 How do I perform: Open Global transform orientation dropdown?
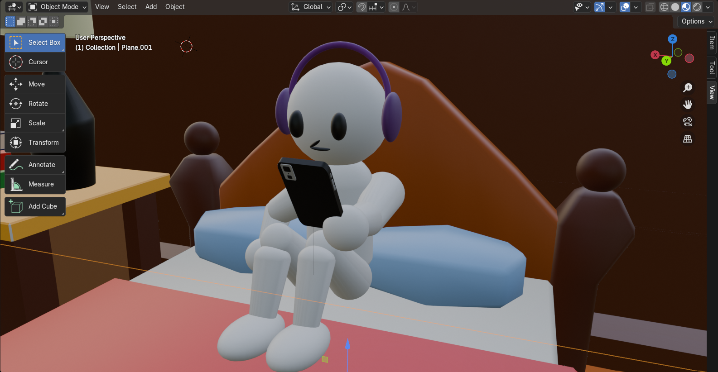(x=311, y=7)
